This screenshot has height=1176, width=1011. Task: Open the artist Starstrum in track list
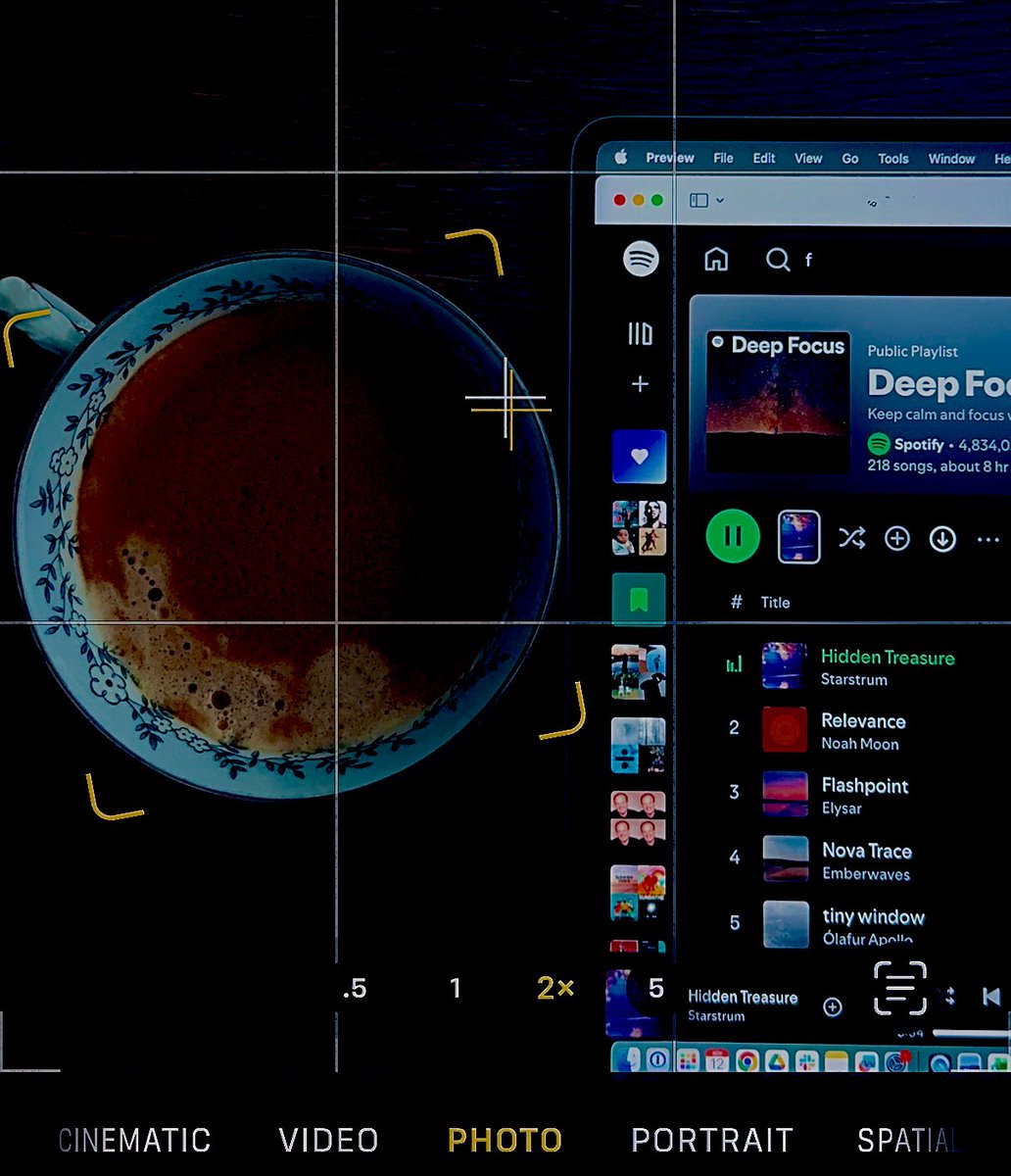pos(854,679)
